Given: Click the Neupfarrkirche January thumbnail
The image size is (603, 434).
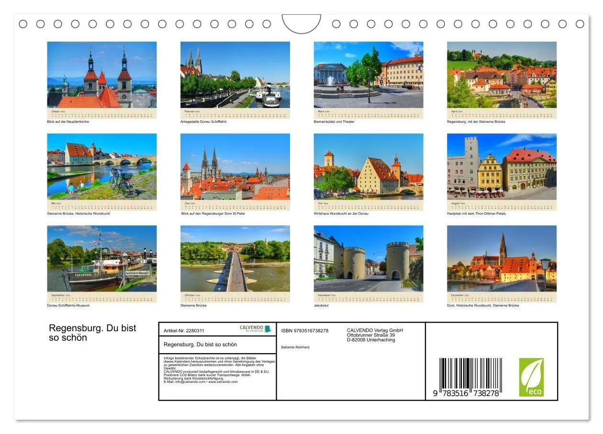Looking at the screenshot, I should (101, 75).
